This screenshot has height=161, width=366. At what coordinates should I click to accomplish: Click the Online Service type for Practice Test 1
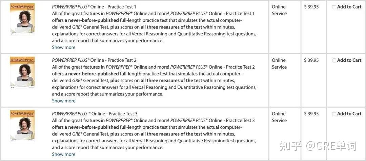point(279,10)
